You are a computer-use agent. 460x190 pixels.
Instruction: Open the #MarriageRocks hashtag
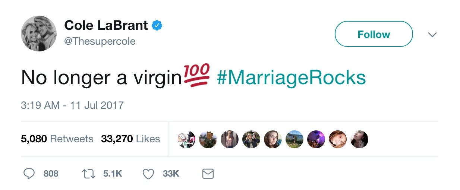[291, 77]
